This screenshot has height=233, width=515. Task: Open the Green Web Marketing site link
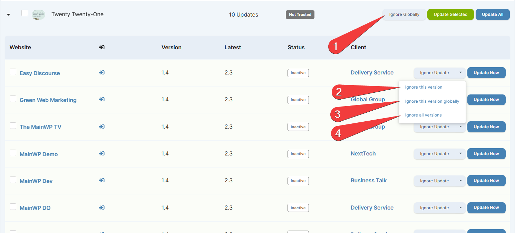click(48, 100)
